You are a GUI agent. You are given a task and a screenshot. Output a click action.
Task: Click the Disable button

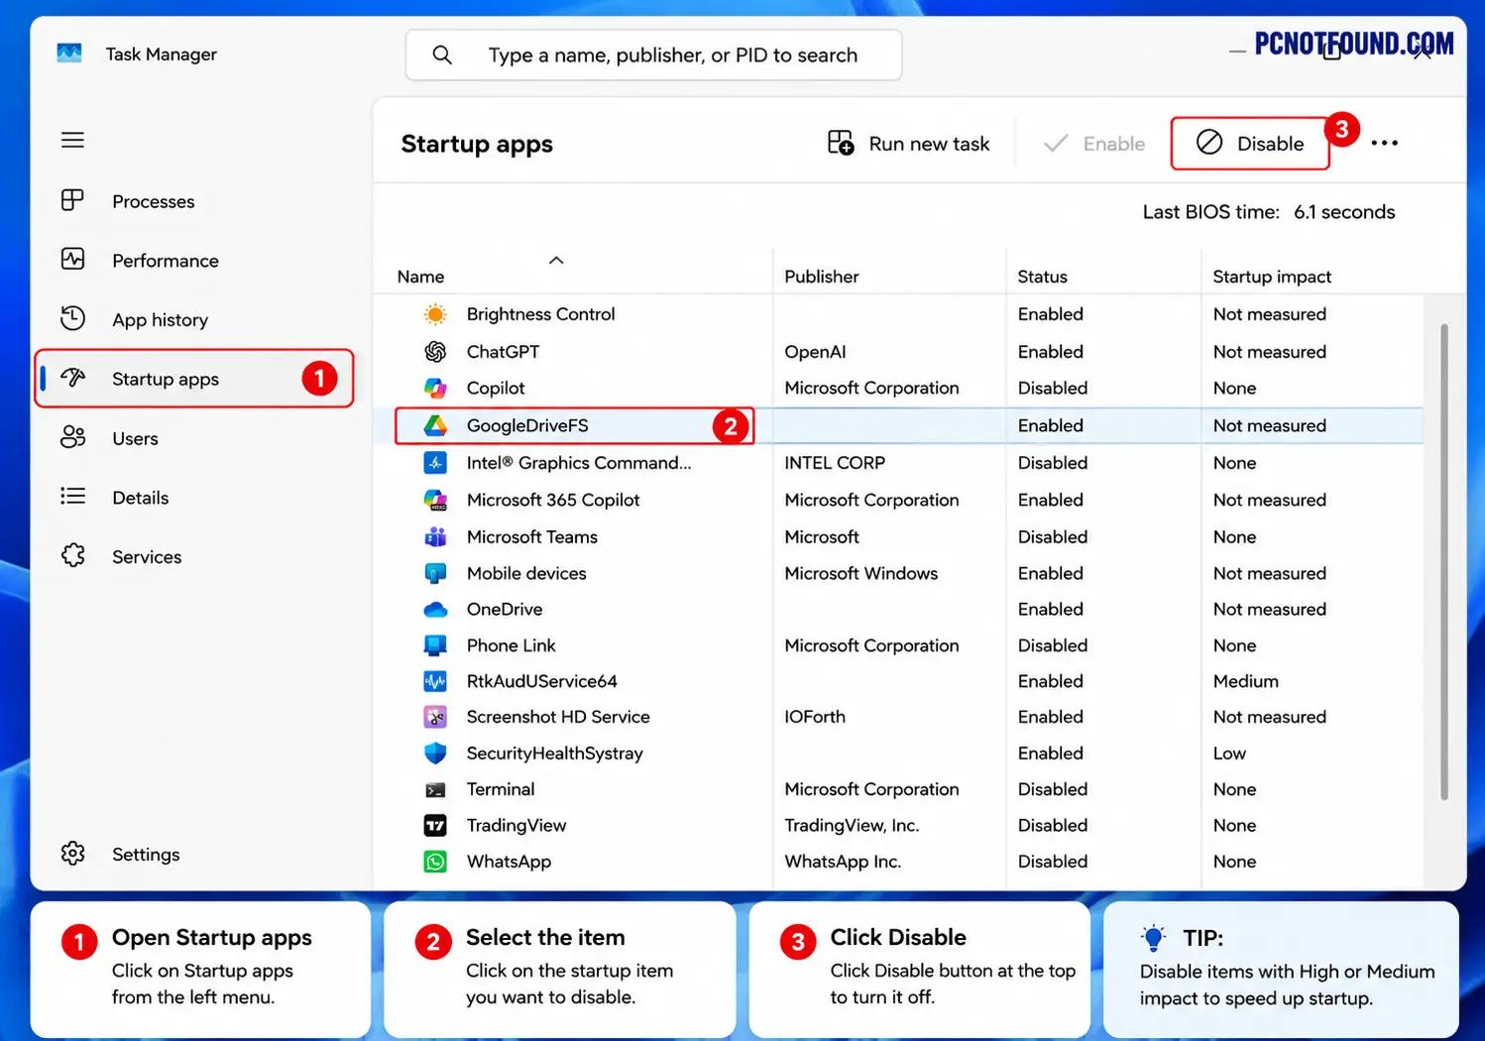tap(1250, 144)
